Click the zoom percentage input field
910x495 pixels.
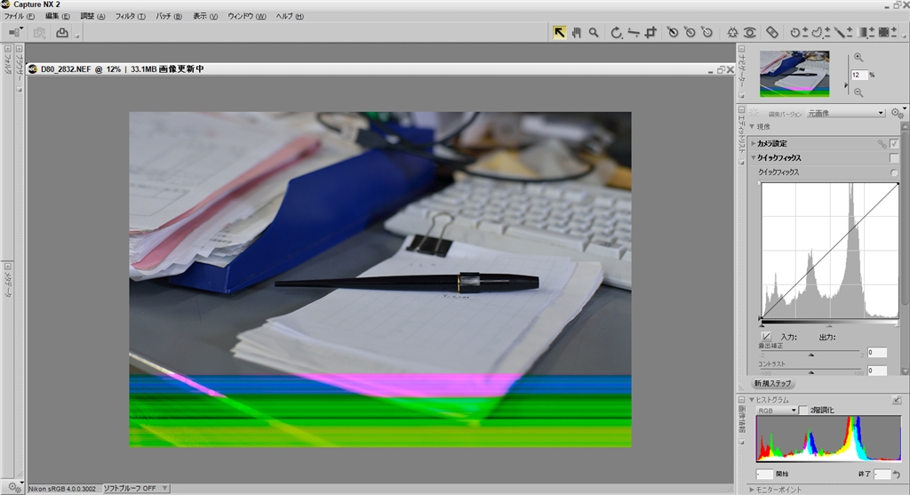click(x=859, y=75)
